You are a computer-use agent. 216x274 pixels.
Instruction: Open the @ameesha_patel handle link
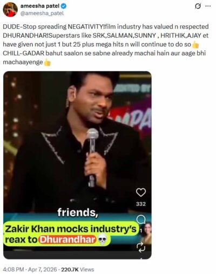pyautogui.click(x=42, y=14)
